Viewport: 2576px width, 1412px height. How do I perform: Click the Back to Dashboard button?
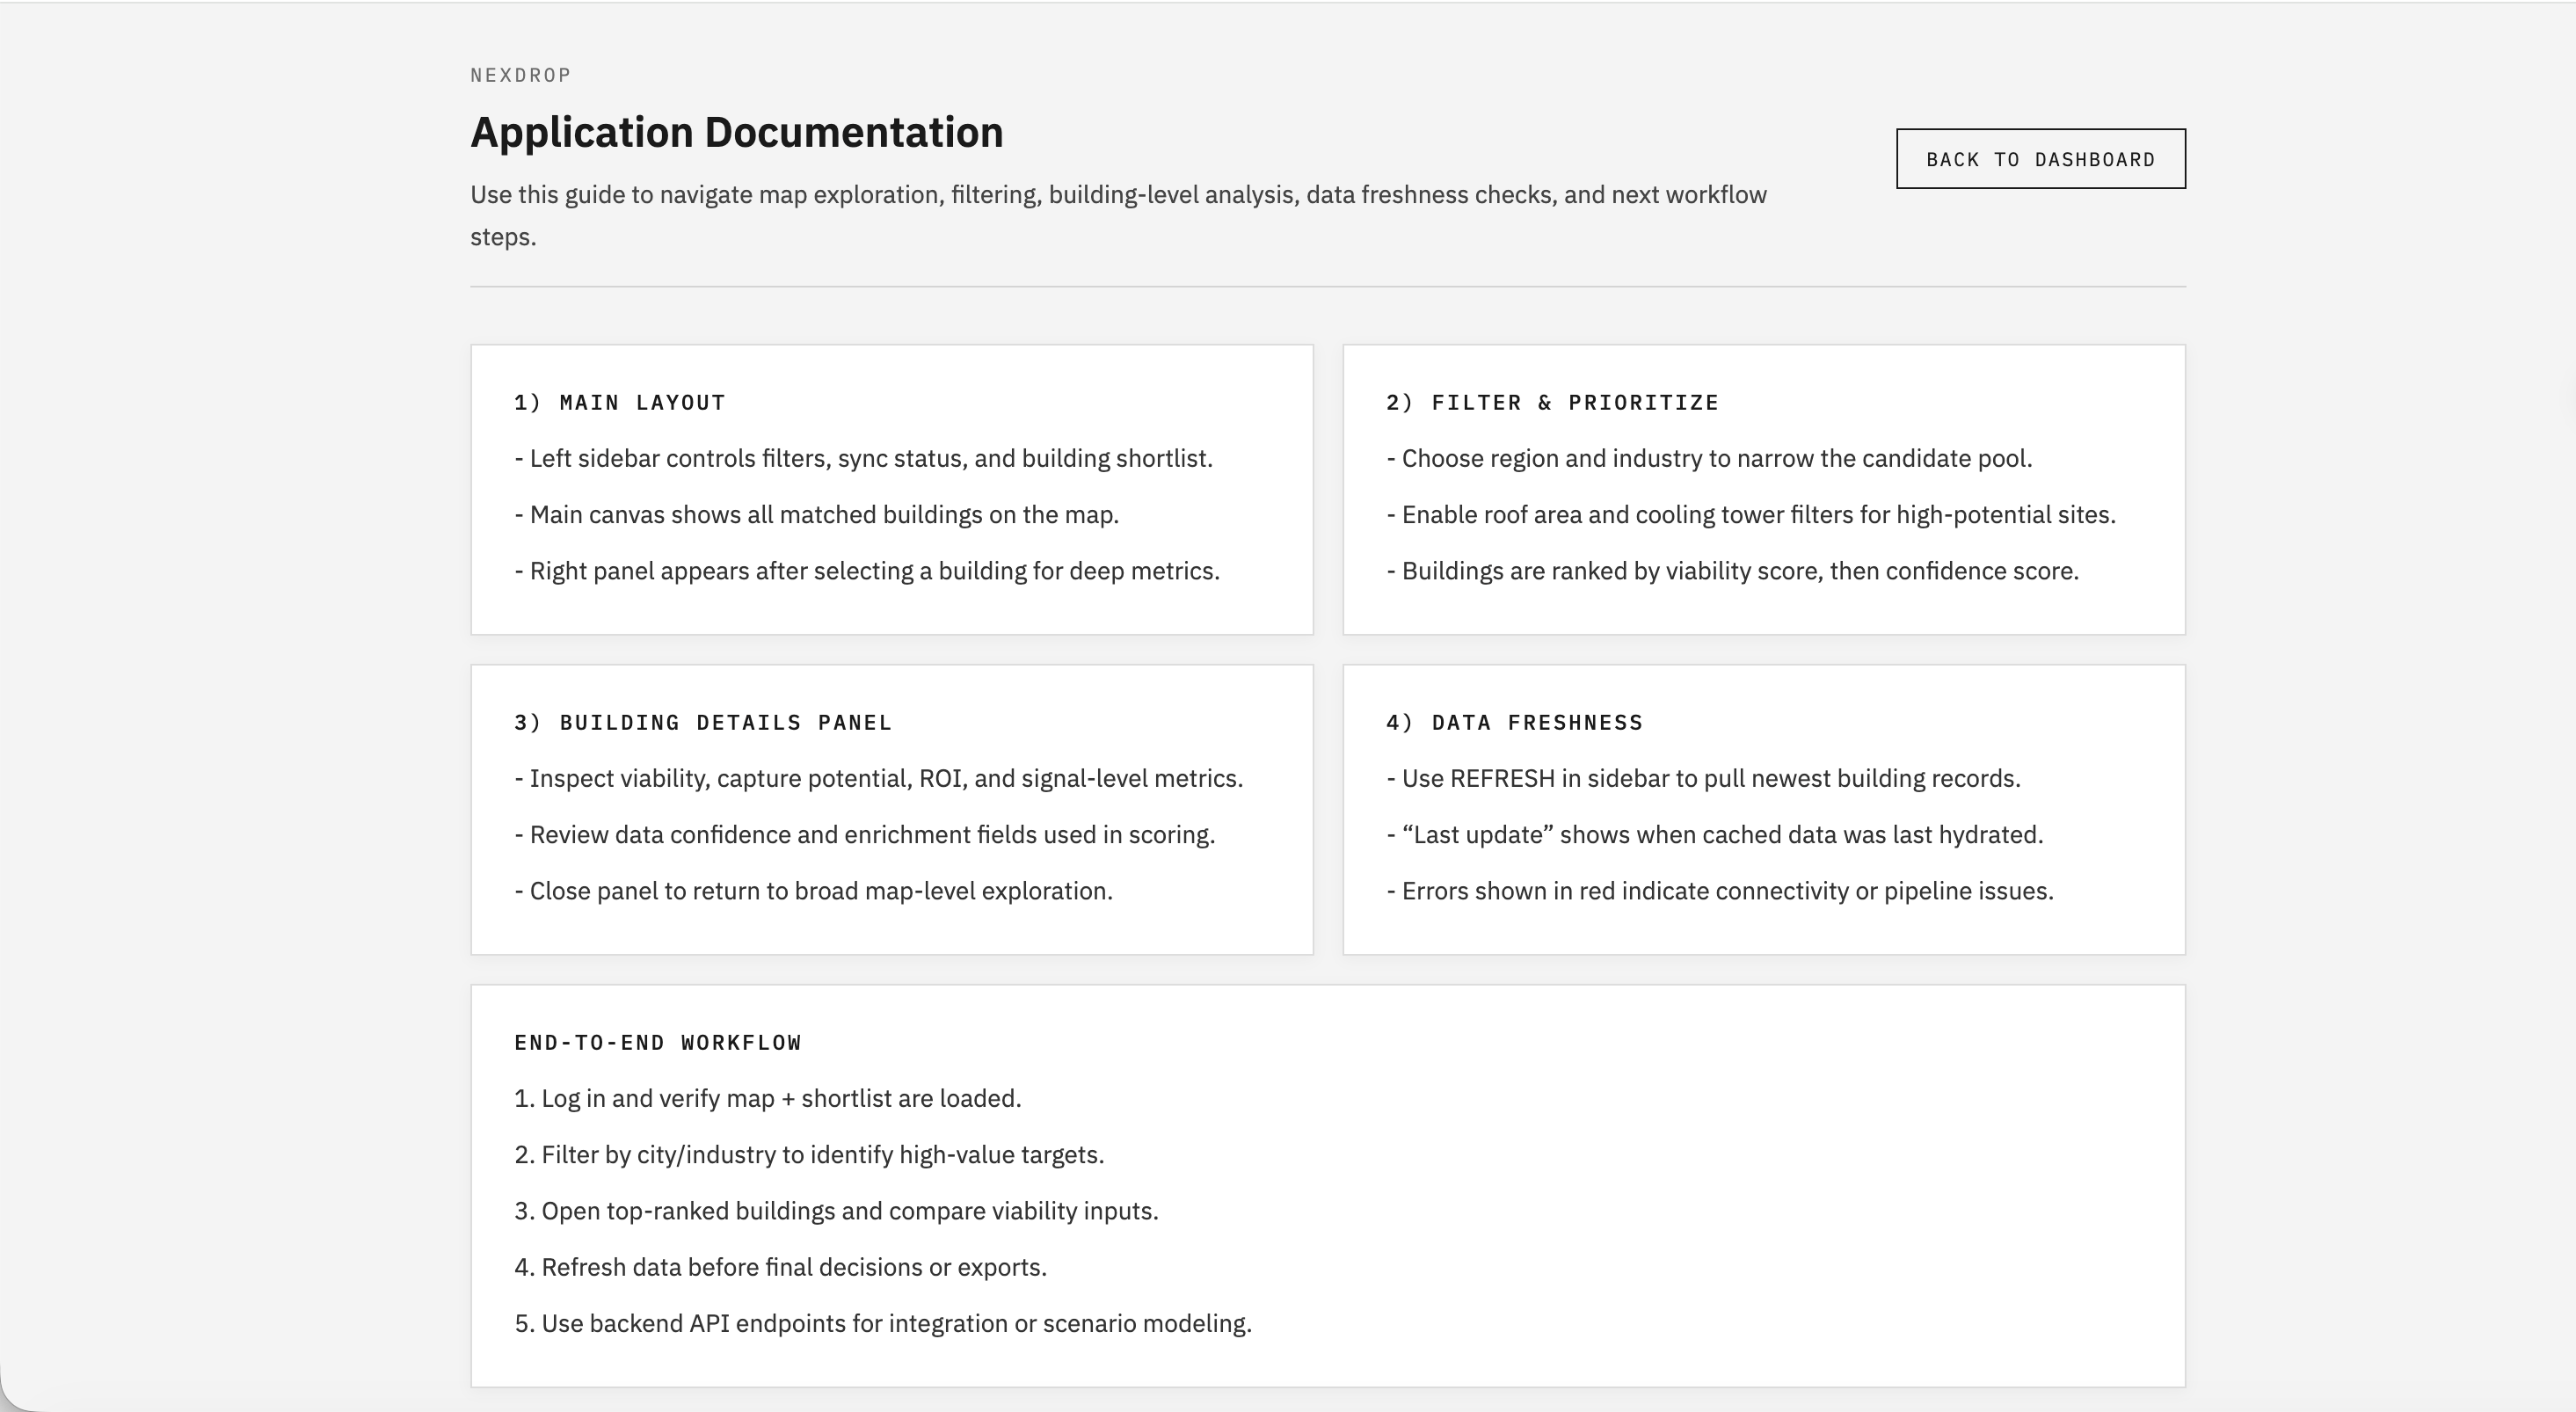[x=2040, y=159]
